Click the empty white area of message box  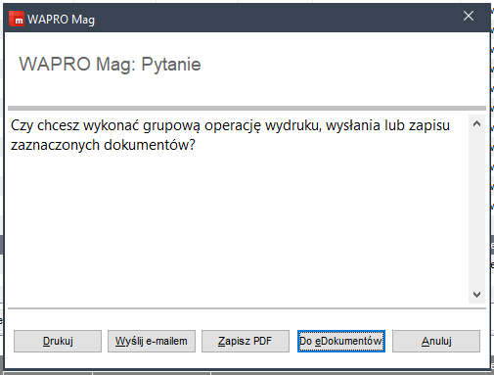(x=238, y=228)
